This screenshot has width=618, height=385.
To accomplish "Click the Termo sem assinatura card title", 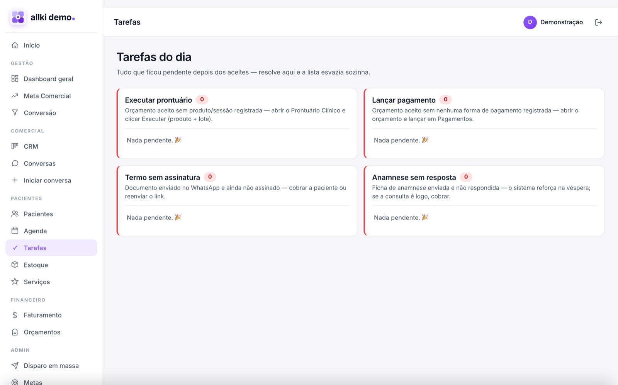I will pos(162,177).
